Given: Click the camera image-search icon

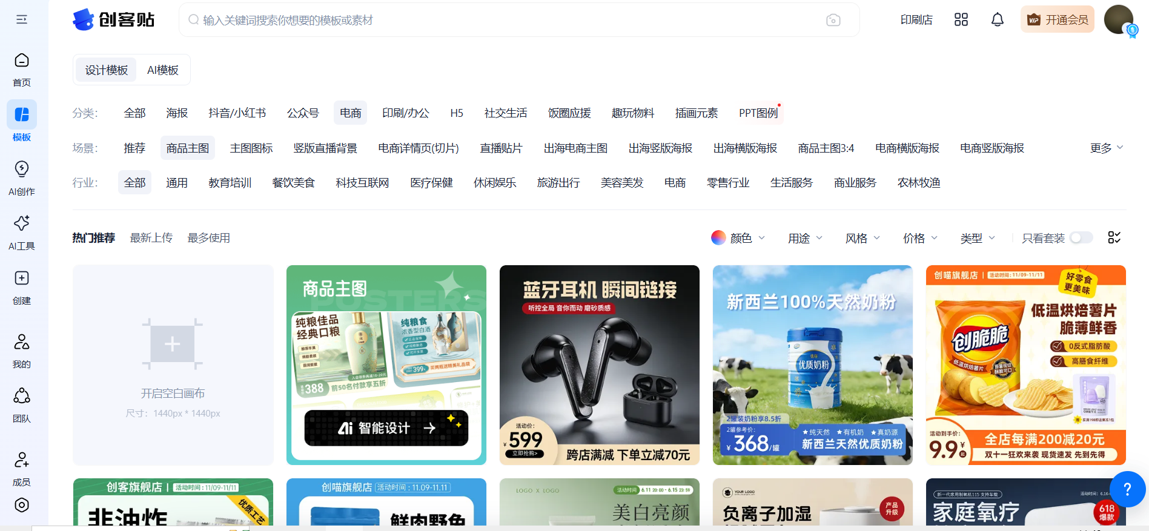Looking at the screenshot, I should [833, 20].
